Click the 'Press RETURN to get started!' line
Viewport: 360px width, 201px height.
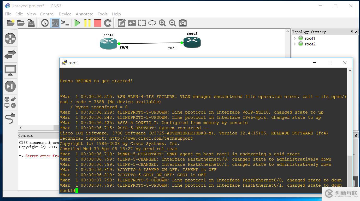(96, 81)
